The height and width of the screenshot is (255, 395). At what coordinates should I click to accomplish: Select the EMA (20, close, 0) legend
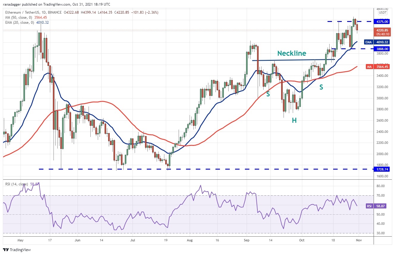[19, 22]
